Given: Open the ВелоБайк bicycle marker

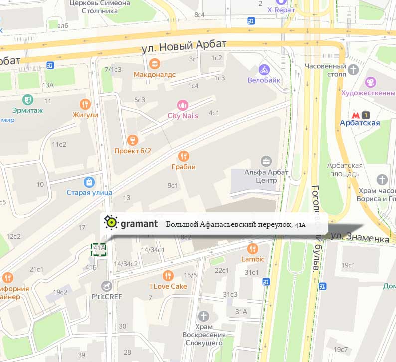Looking at the screenshot, I should coord(264,70).
